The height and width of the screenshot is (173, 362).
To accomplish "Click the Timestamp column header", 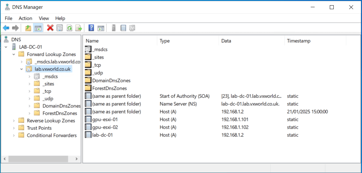I will 298,41.
